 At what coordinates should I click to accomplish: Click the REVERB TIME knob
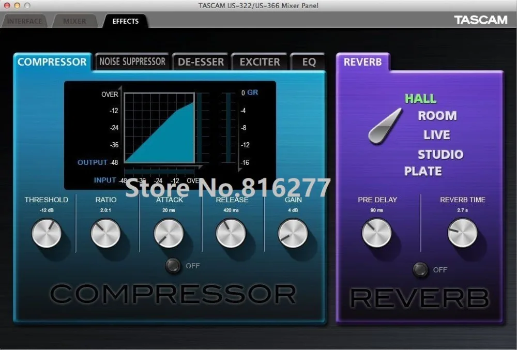click(462, 233)
